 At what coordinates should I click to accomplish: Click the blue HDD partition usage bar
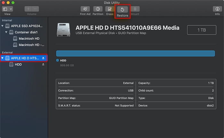135,53
